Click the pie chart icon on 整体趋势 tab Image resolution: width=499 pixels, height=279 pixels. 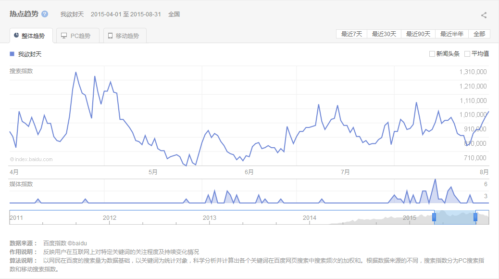(16, 35)
